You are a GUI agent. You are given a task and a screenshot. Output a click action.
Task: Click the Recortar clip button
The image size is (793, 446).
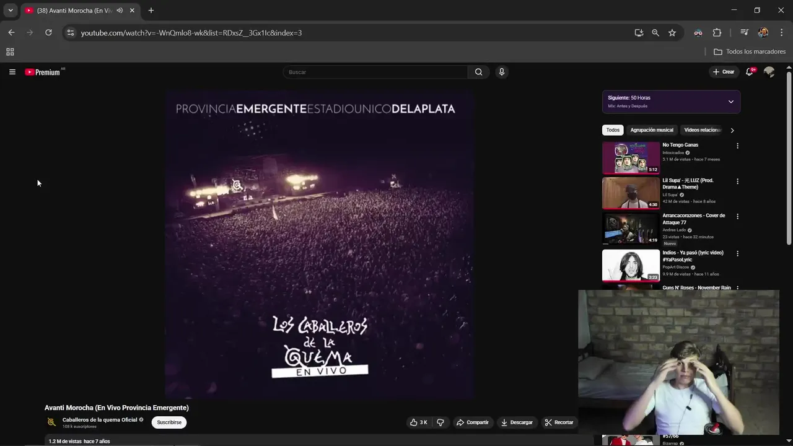559,422
